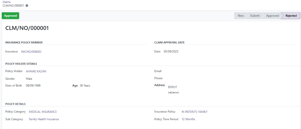
Task: Click the BEIRUT address line
Action: click(172, 87)
